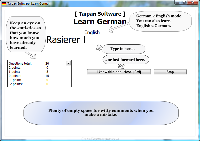Click the German flag title bar icon

tap(4, 3)
